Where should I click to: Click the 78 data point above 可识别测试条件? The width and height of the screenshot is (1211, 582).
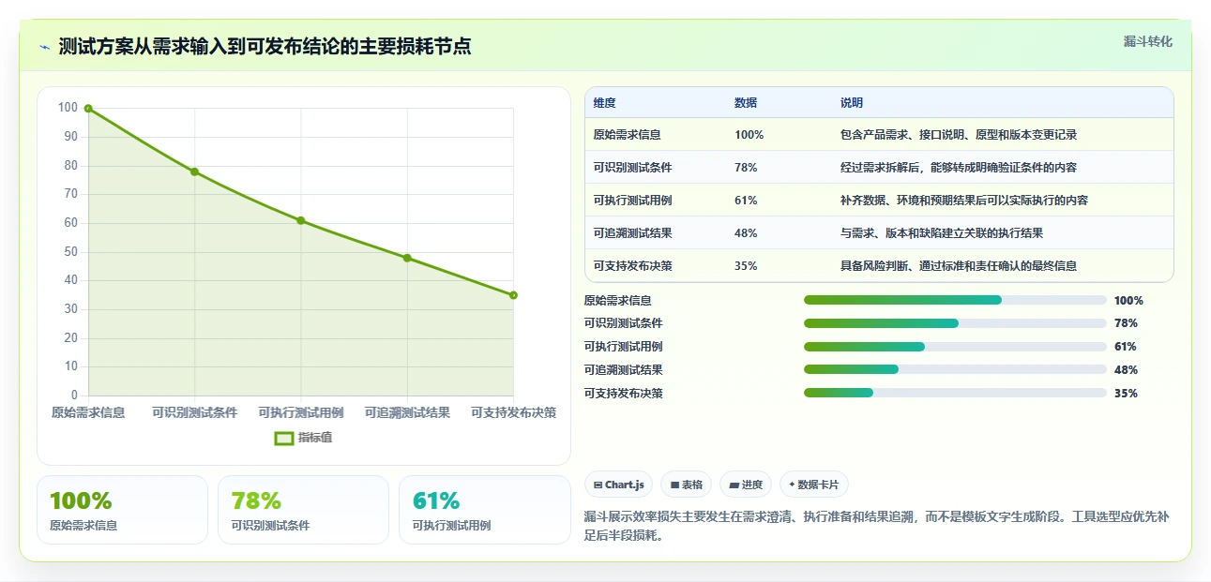click(x=194, y=172)
